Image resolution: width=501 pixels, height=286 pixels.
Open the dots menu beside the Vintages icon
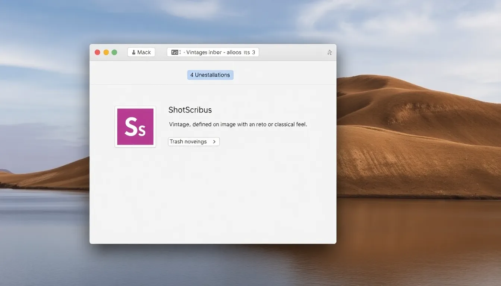180,53
